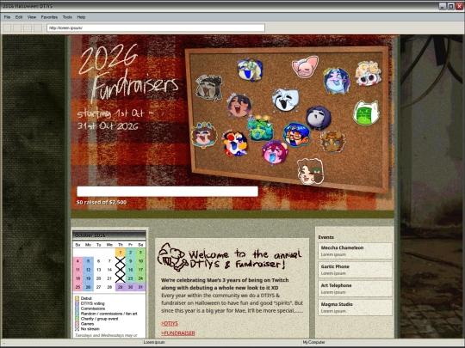Click the brown bear face sticker
This screenshot has height=348, width=465.
332,142
